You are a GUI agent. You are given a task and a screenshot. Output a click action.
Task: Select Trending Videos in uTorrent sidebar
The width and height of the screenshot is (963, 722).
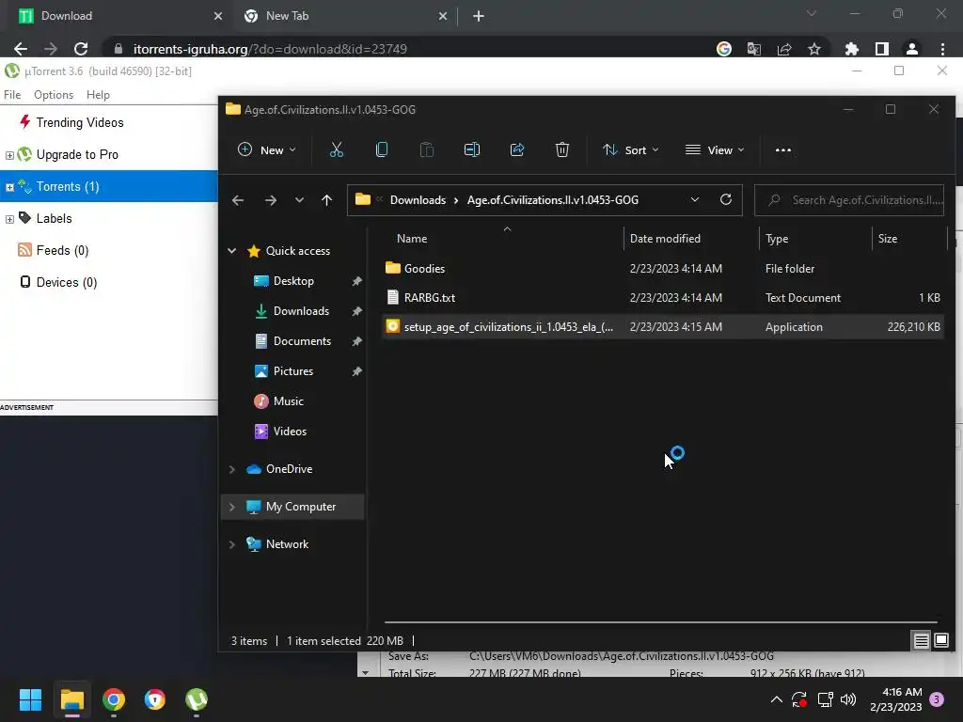point(80,123)
